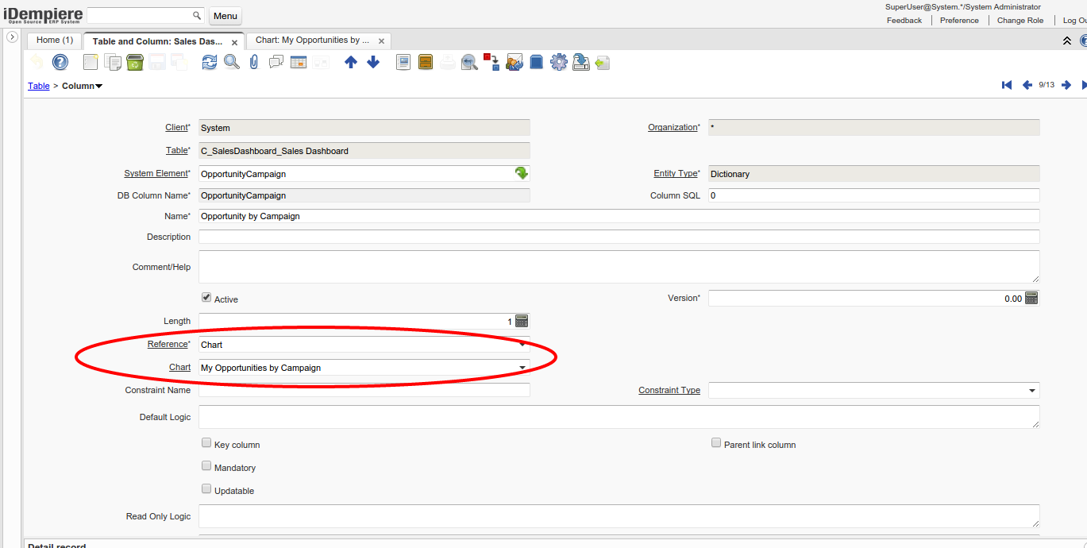Toggle the grid view table icon
Image resolution: width=1087 pixels, height=548 pixels.
coord(299,62)
